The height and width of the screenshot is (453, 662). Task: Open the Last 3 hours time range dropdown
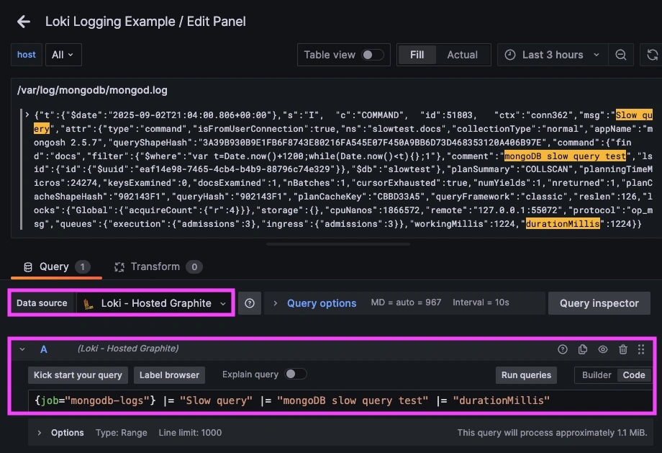pos(553,55)
